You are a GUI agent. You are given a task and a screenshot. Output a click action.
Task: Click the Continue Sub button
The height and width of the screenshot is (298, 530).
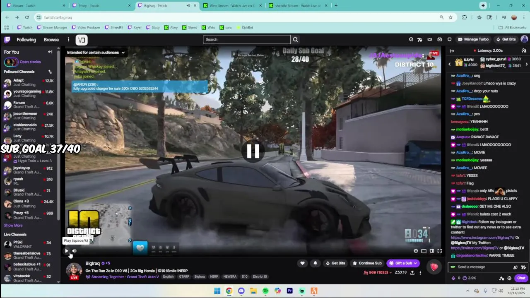coord(367,263)
